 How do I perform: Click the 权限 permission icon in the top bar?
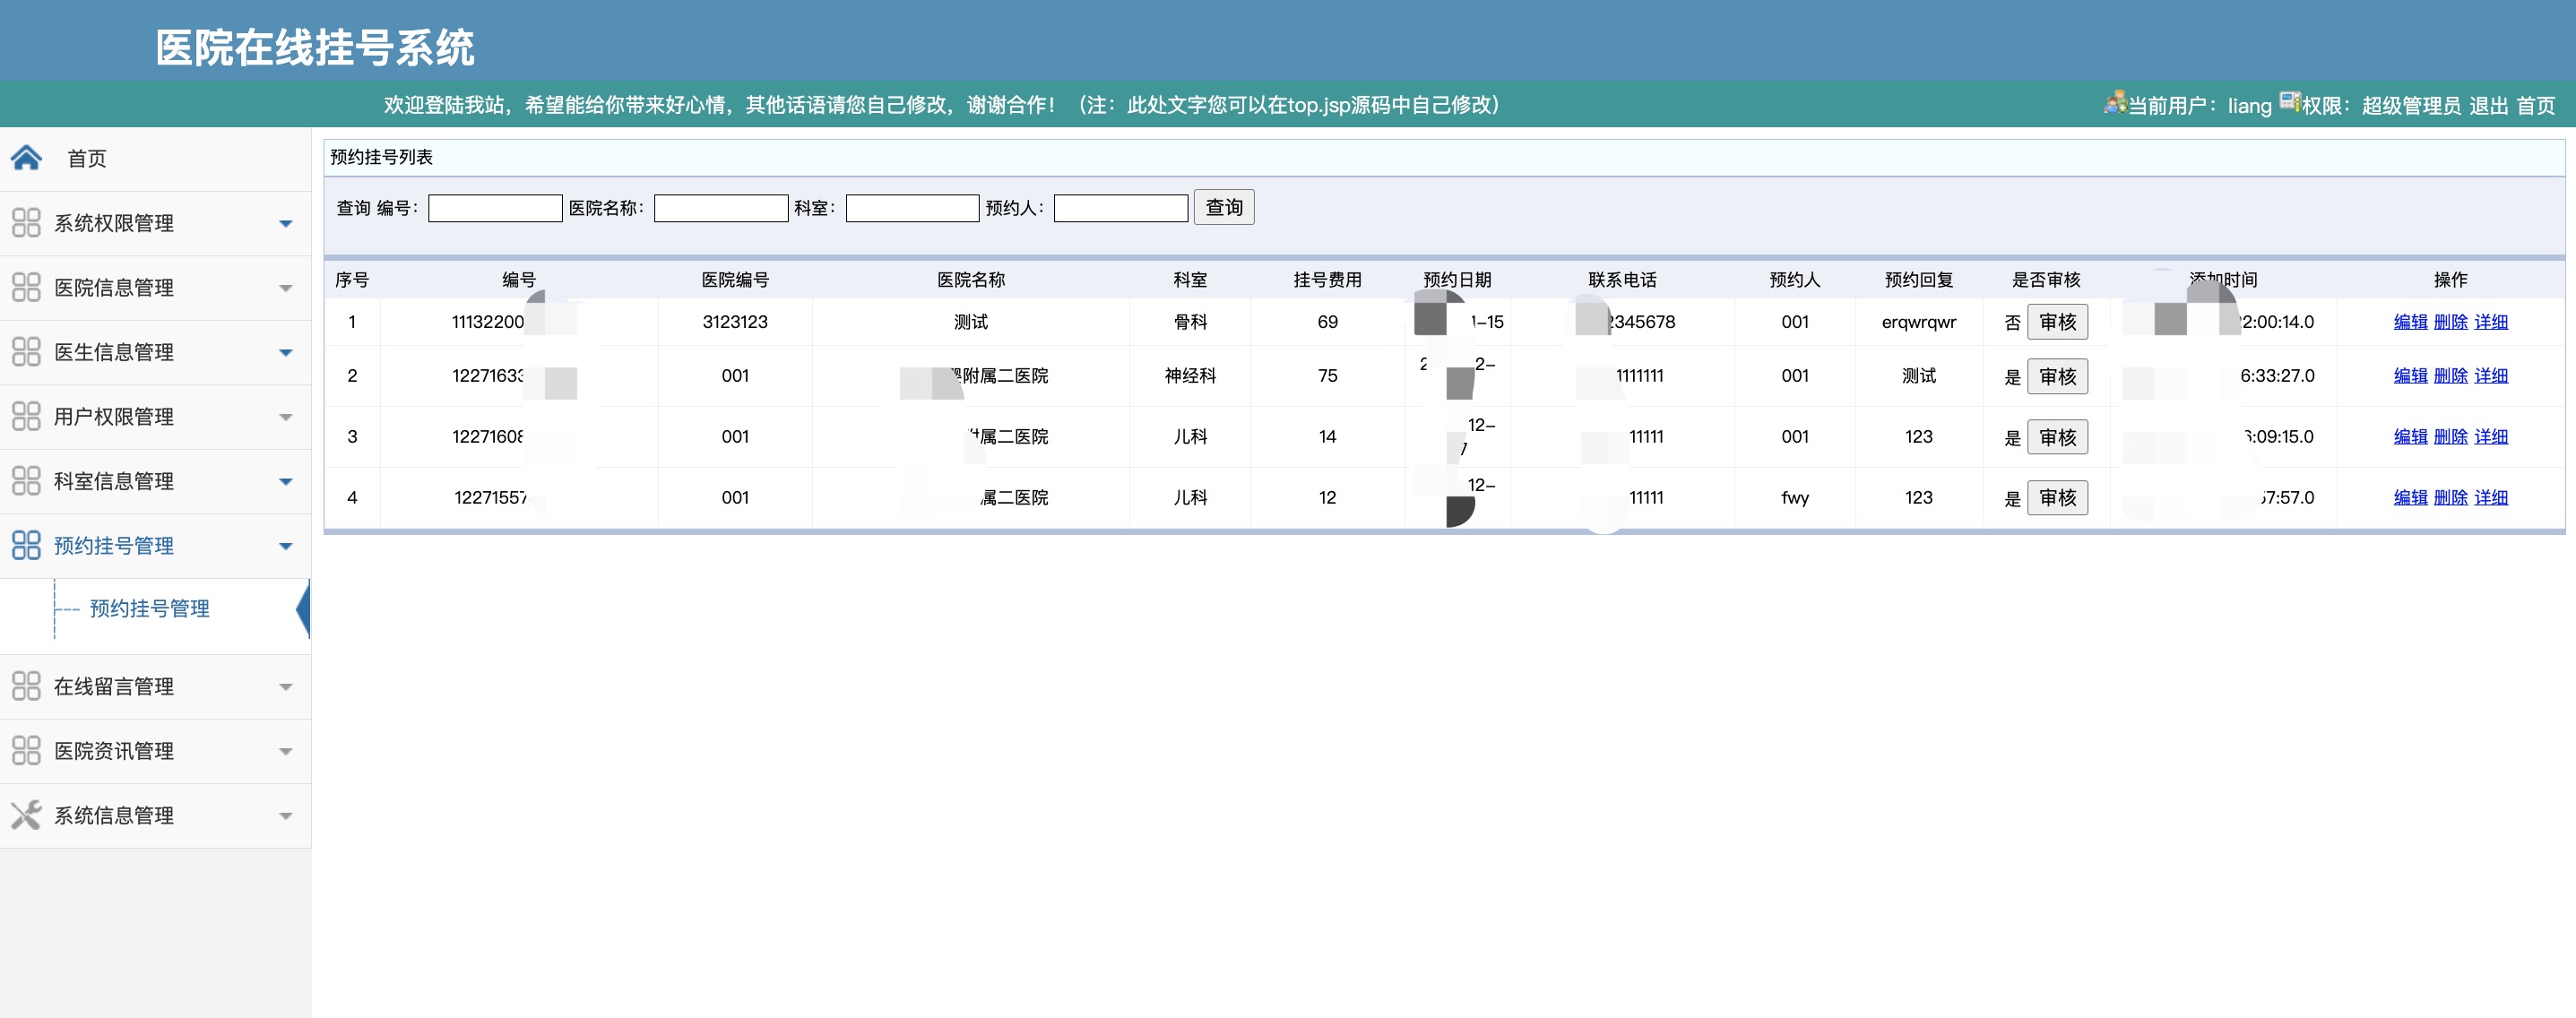2289,102
